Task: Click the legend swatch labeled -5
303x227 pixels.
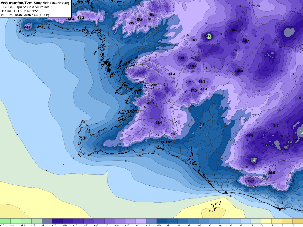Action: [214, 221]
